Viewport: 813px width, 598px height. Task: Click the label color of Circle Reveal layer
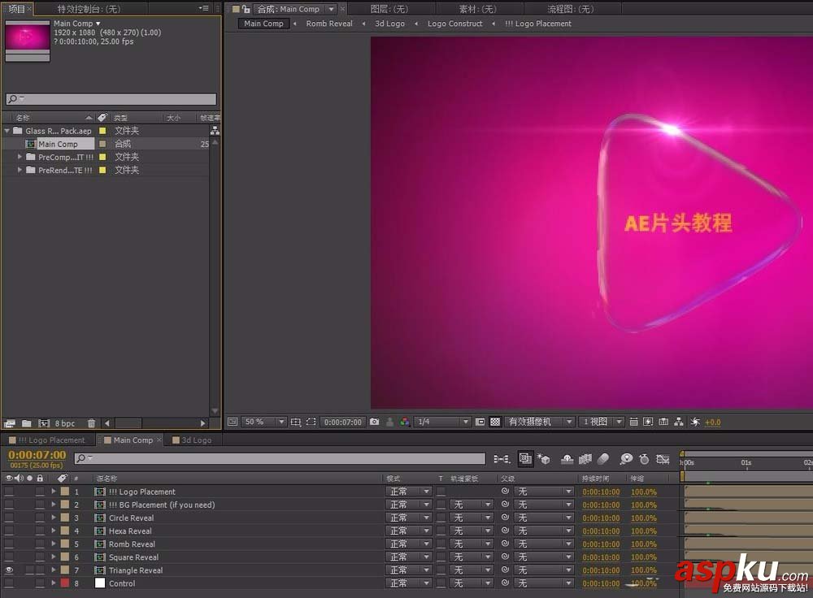(65, 518)
